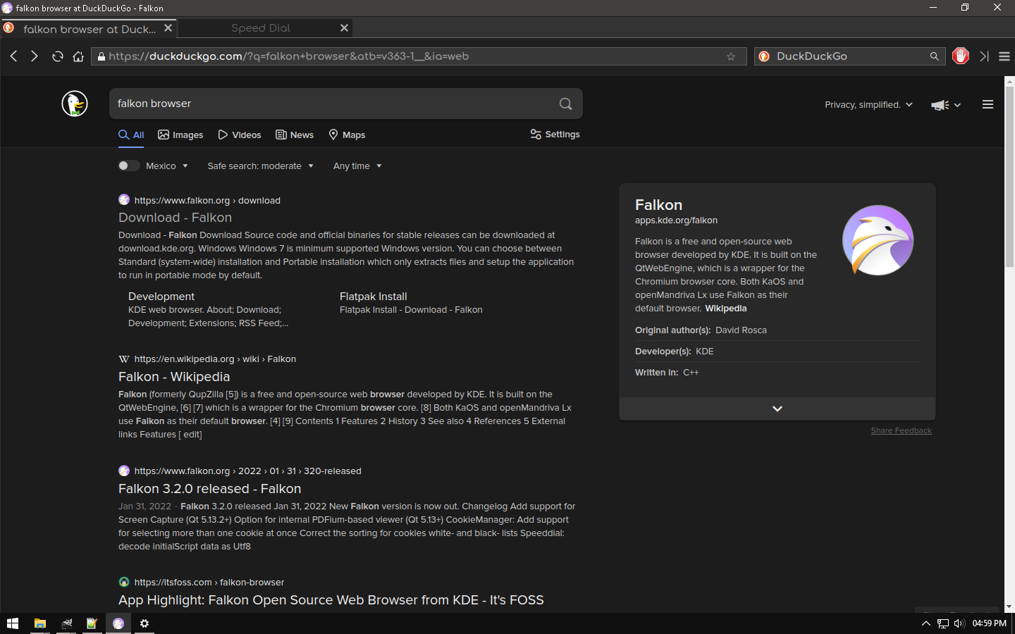1015x634 pixels.
Task: Click the Wikipedia link in info panel
Action: [x=726, y=309]
